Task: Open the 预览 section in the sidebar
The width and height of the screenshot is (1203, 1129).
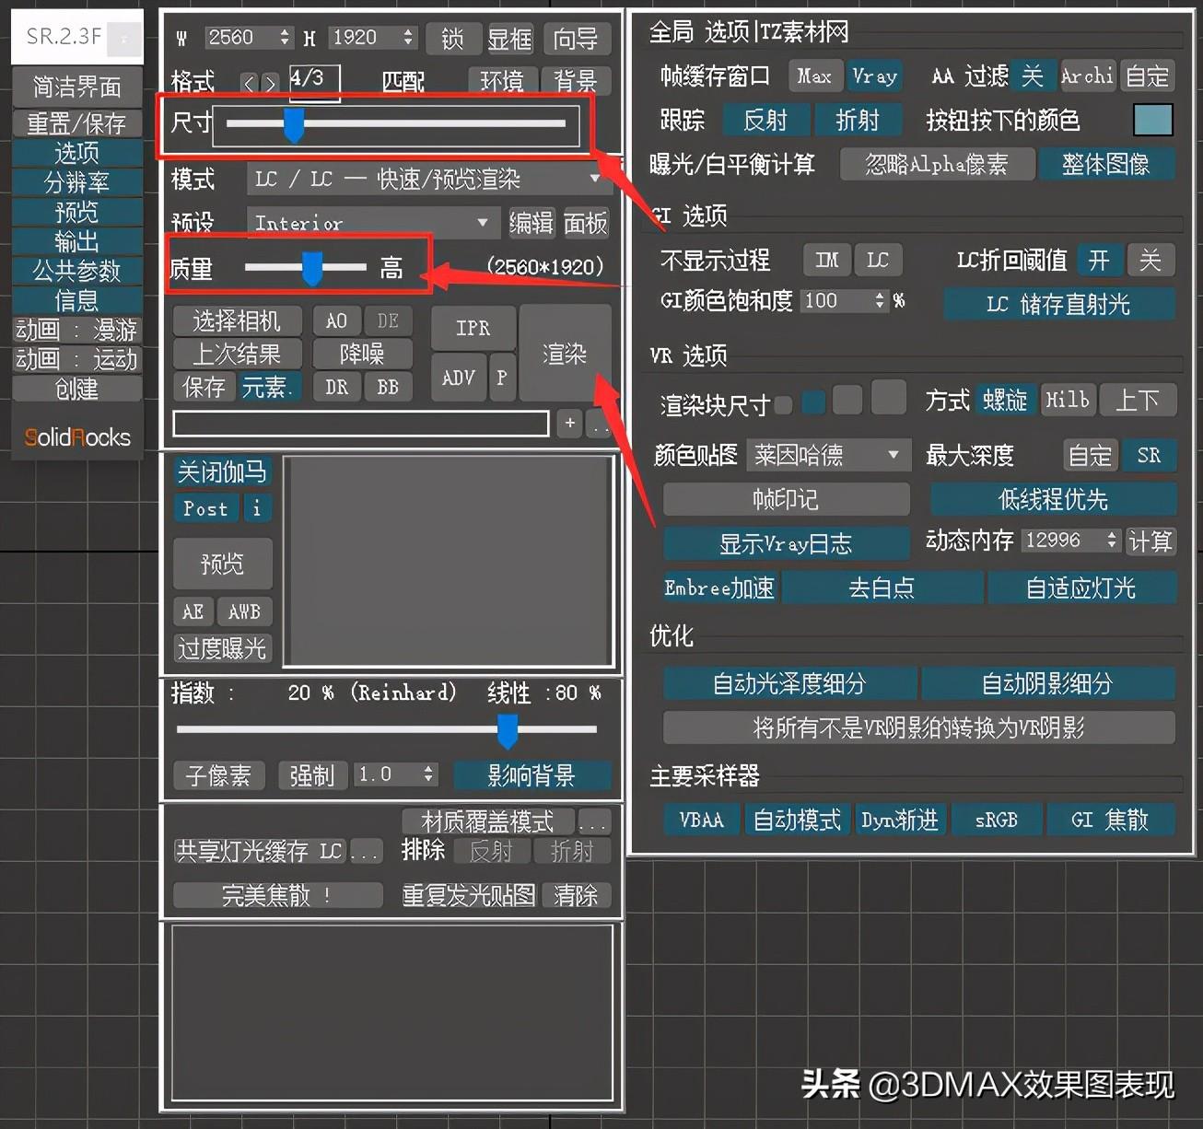Action: coord(77,212)
